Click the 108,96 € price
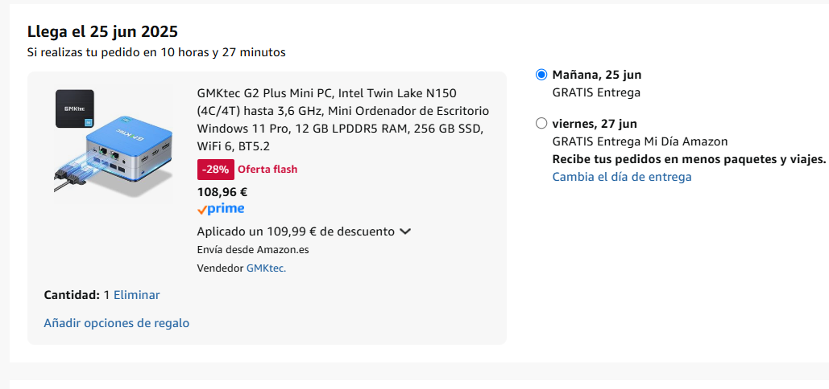Screen dimensions: 829x389 (x=222, y=192)
